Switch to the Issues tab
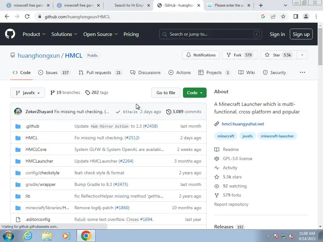 [54, 73]
